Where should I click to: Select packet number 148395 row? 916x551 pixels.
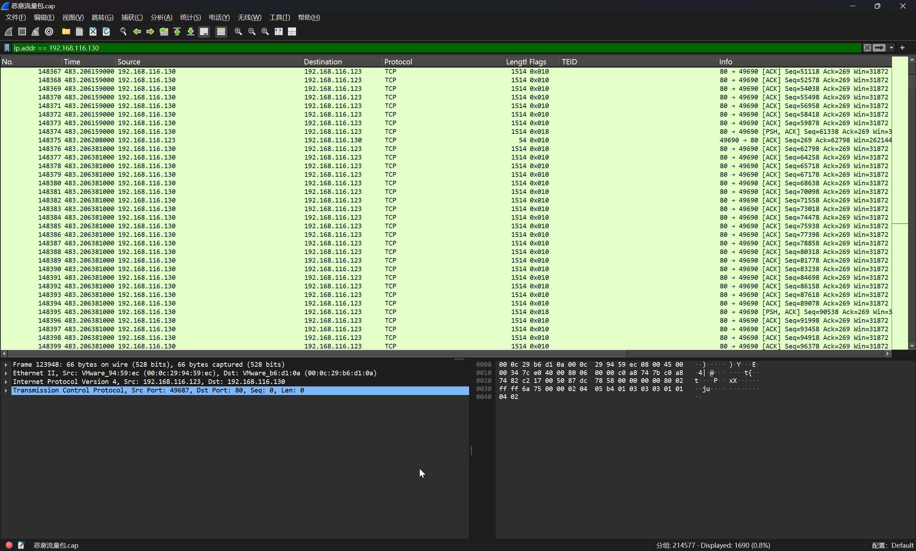coord(446,312)
